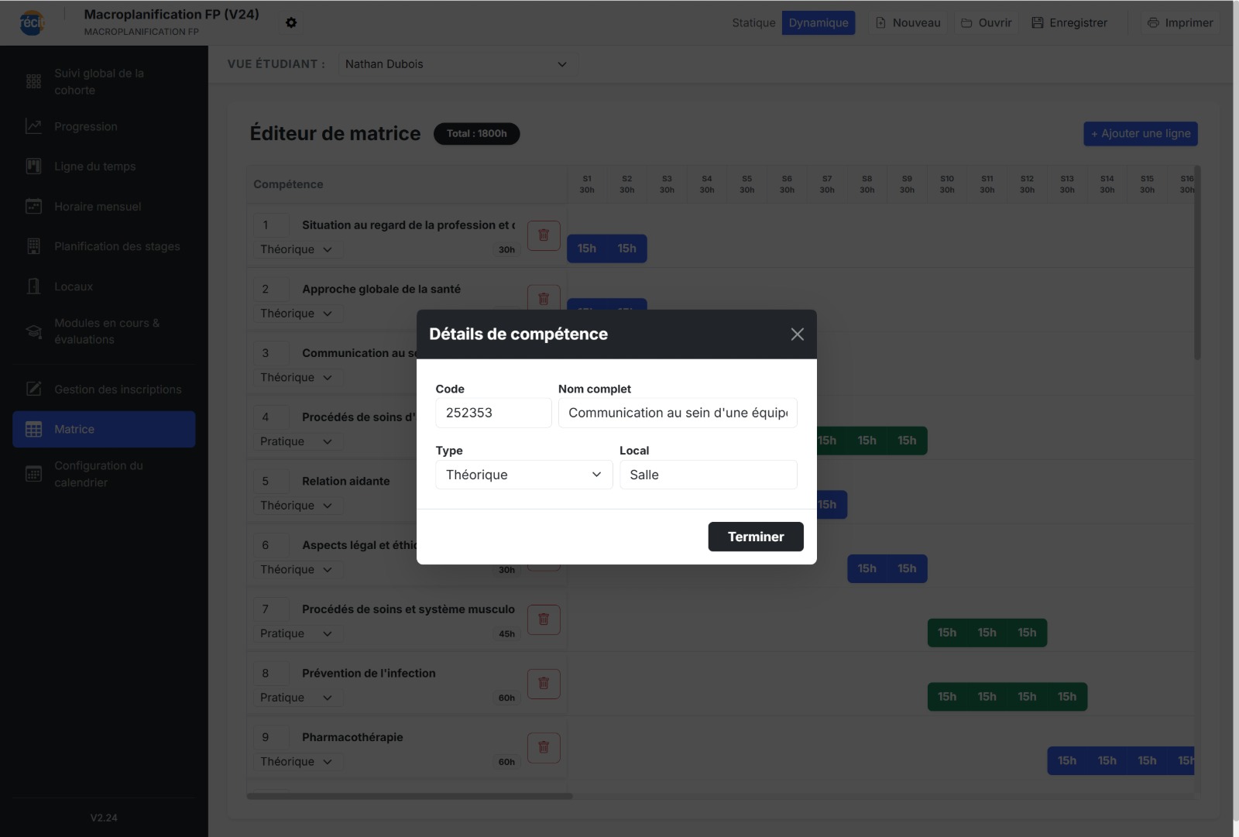Open the Type dropdown in dialog

point(523,475)
